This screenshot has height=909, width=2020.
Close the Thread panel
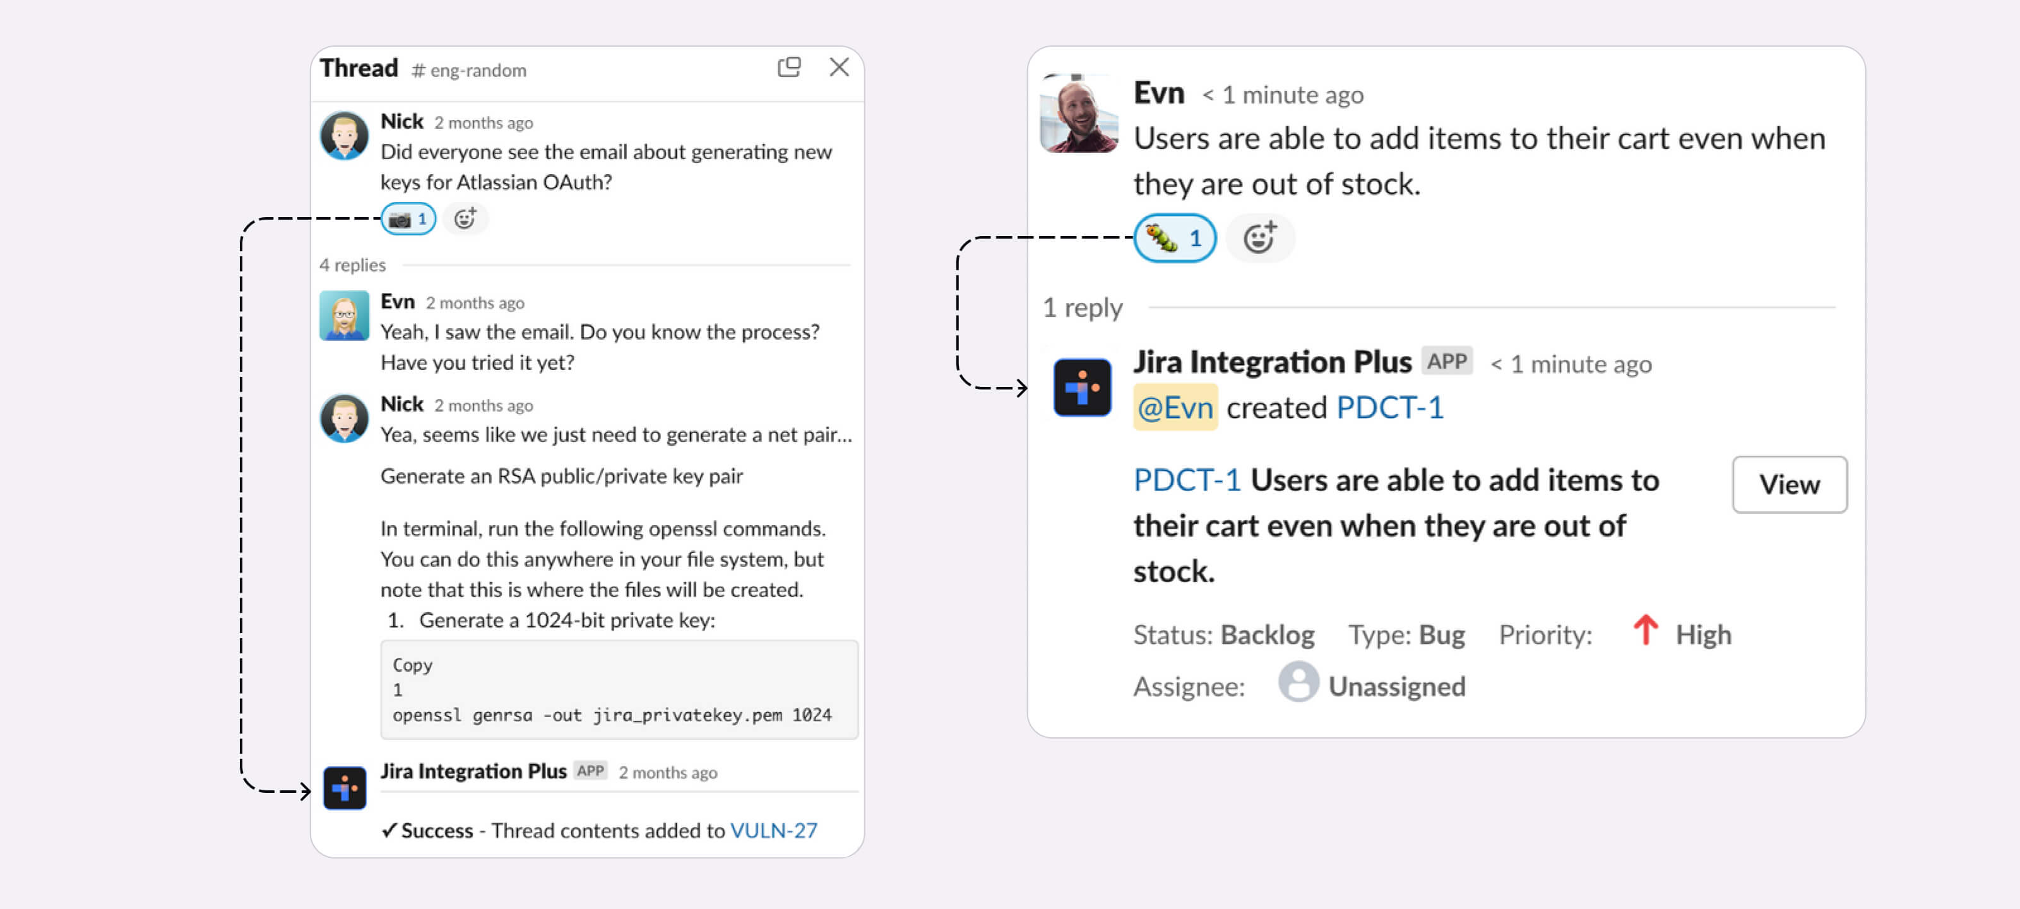coord(839,68)
